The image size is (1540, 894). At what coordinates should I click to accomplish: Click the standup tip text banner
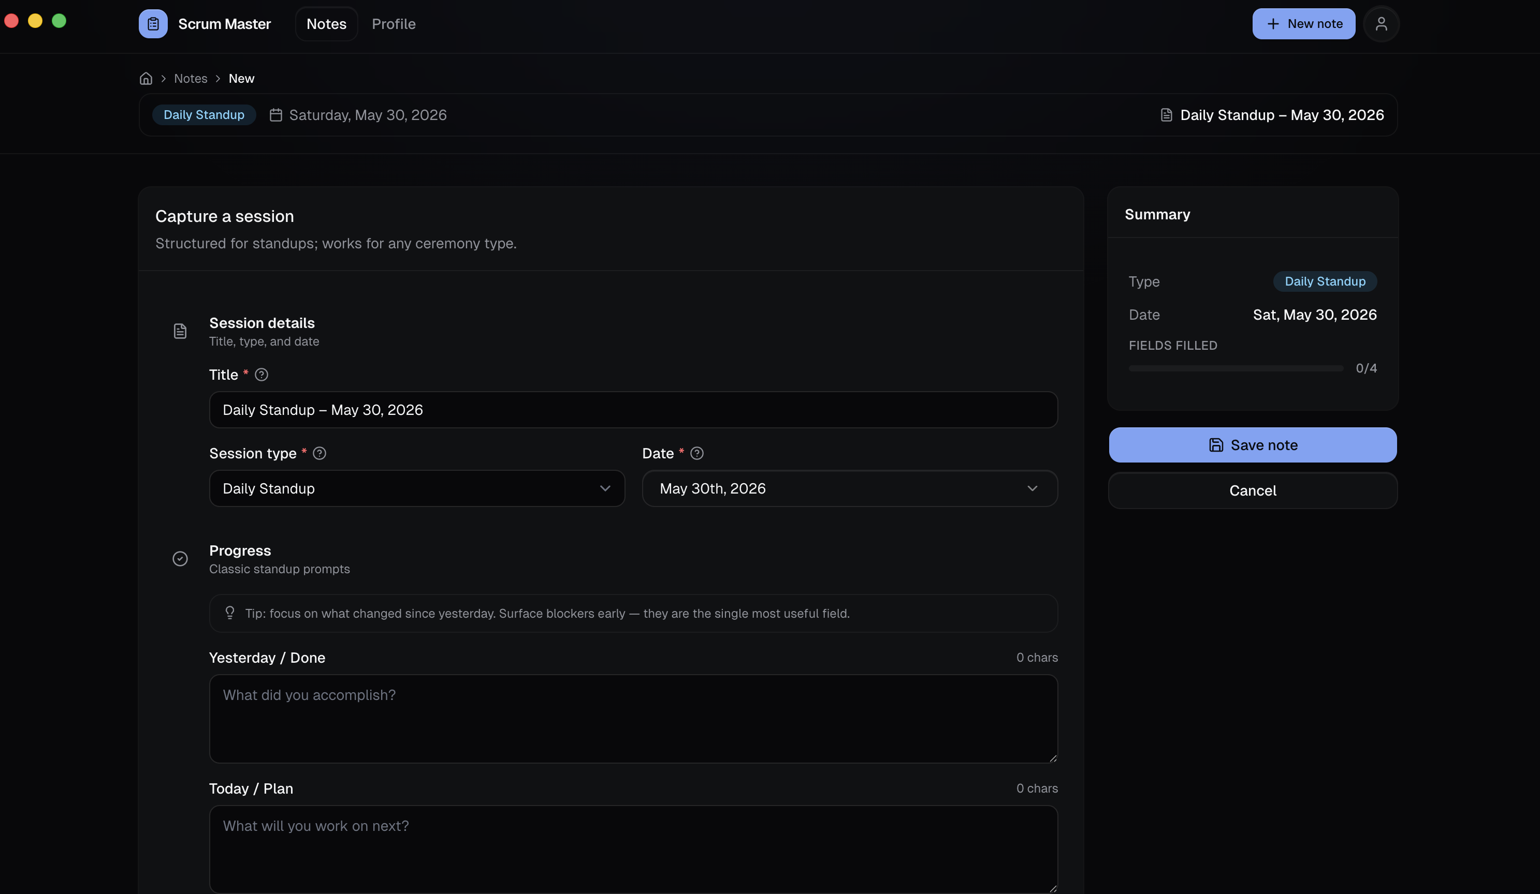[633, 613]
